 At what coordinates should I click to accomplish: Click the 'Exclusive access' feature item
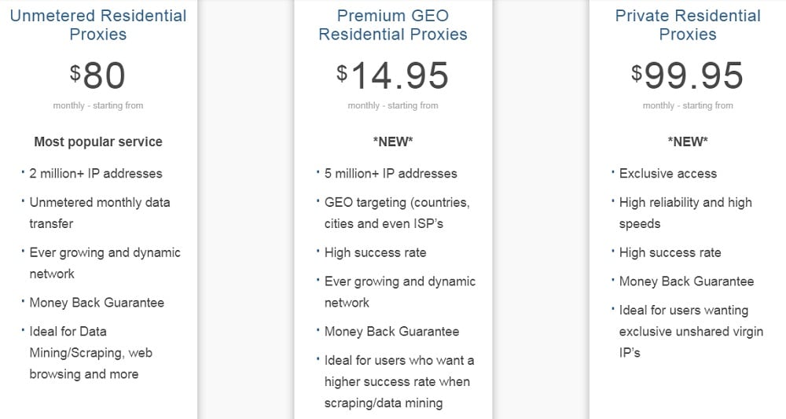[667, 174]
